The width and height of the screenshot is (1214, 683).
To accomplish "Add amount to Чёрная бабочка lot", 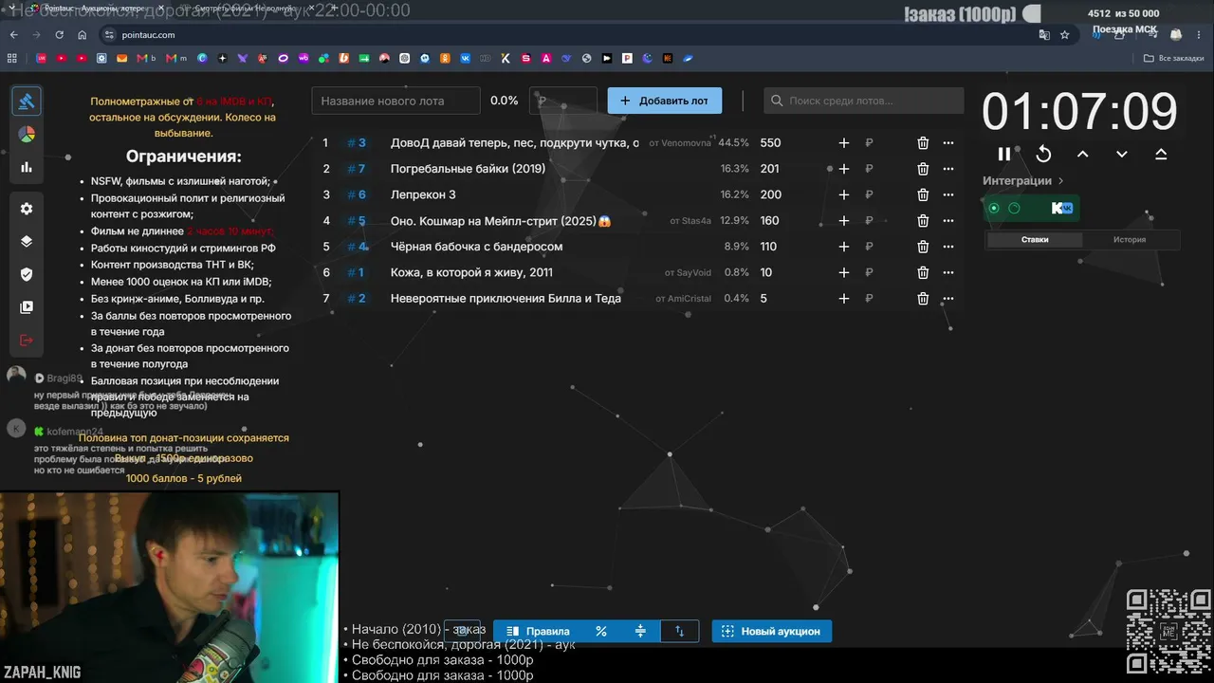I will click(x=844, y=247).
